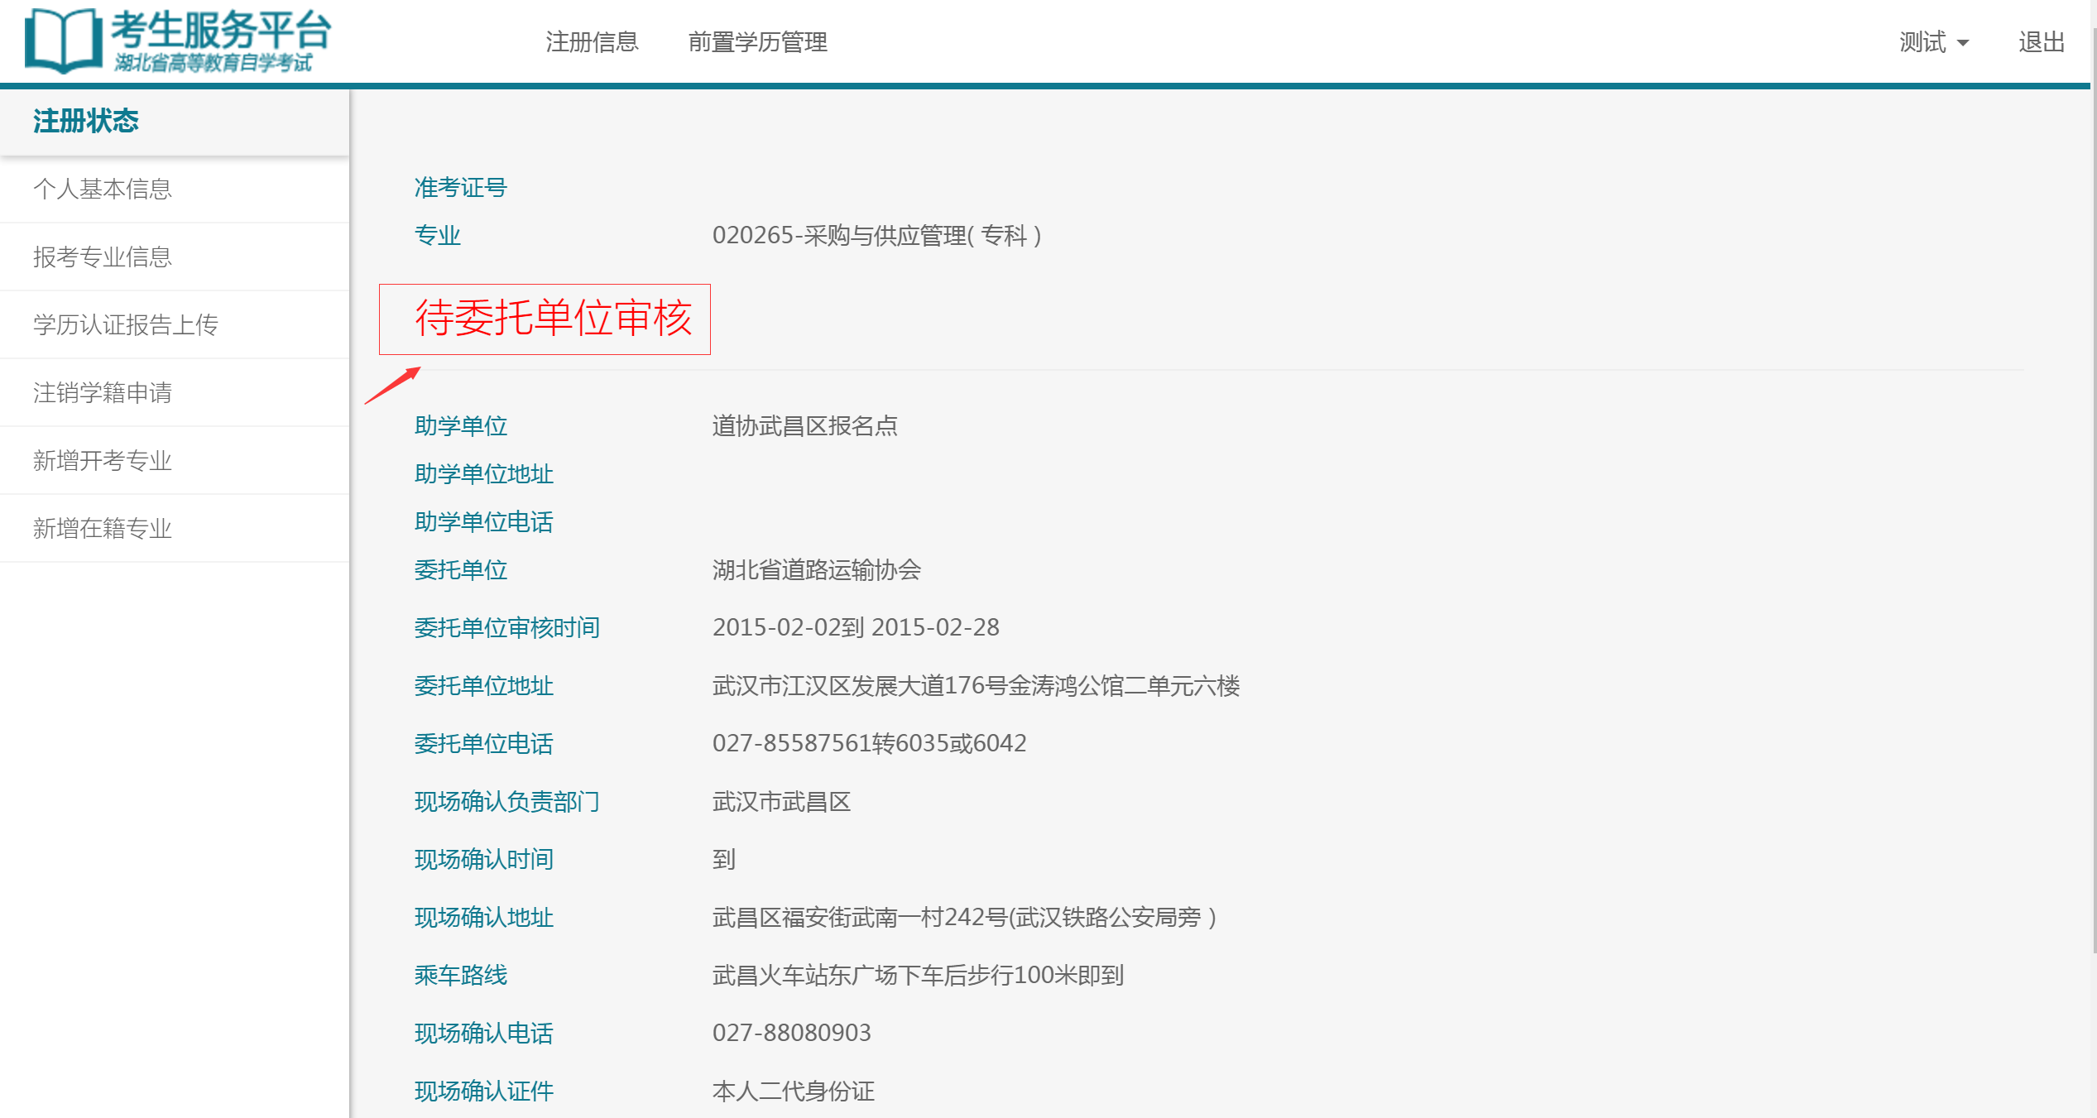Open 报考专业信息 sidebar item

tap(103, 257)
